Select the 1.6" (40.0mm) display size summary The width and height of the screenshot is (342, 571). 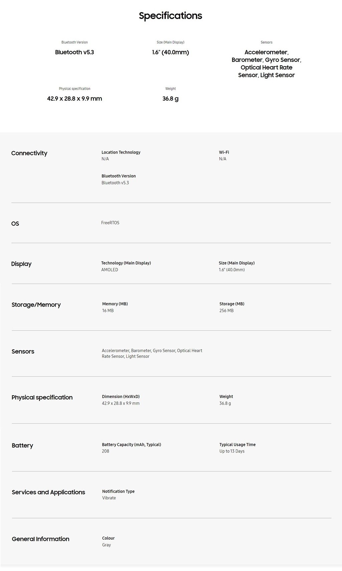point(170,52)
